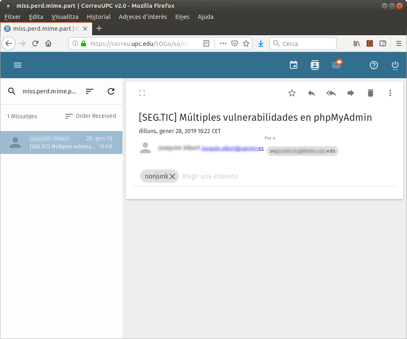This screenshot has width=407, height=339.
Task: Log out using the power icon
Action: coord(395,65)
